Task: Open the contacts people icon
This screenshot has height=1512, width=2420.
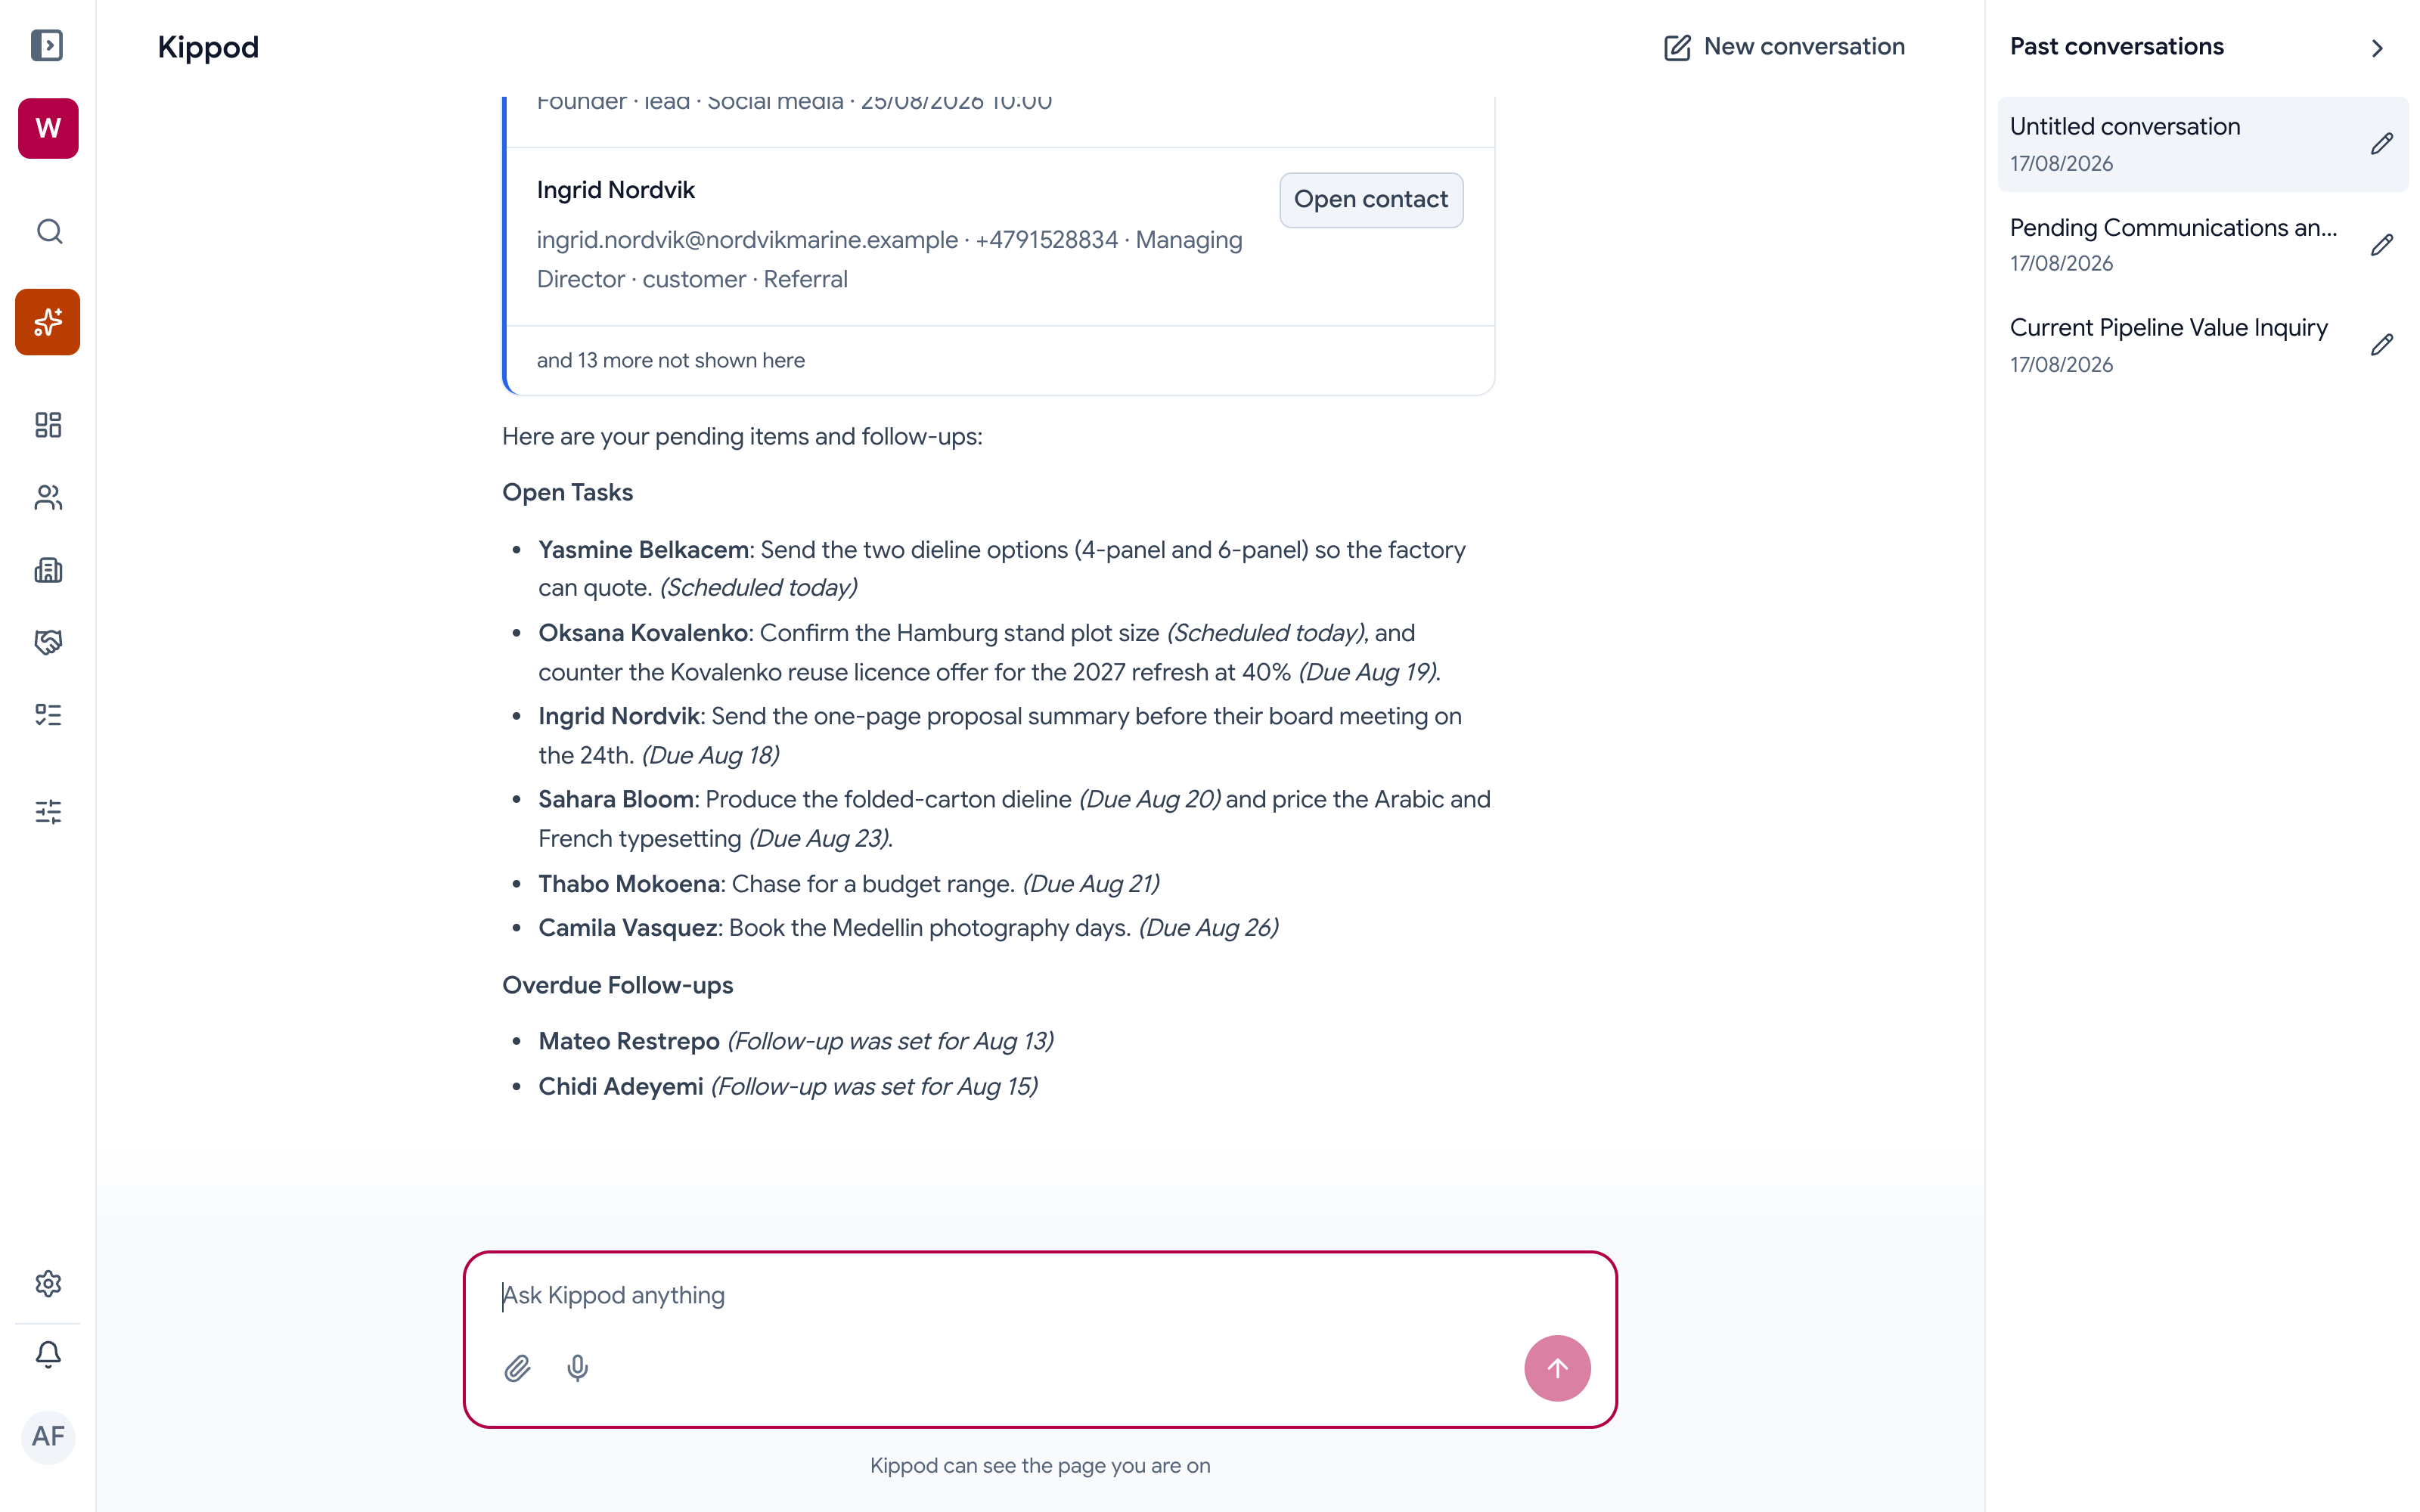Action: coord(49,497)
